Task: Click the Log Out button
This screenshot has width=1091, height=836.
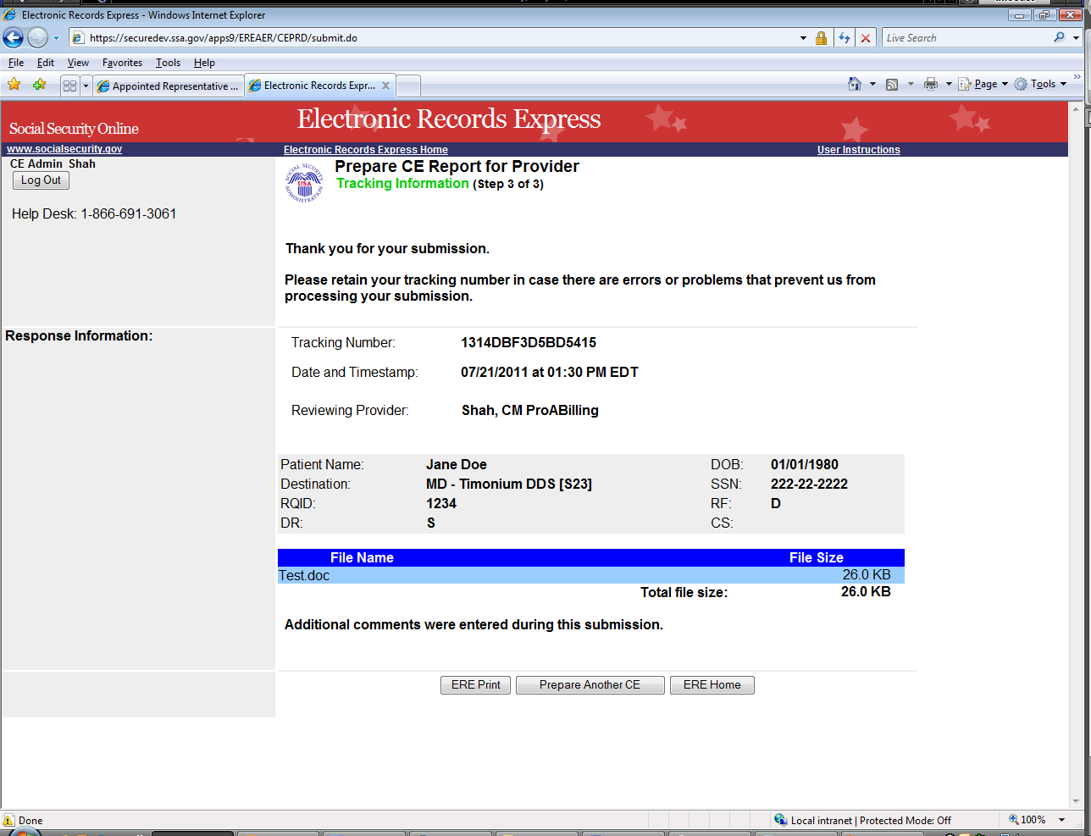Action: [x=42, y=180]
